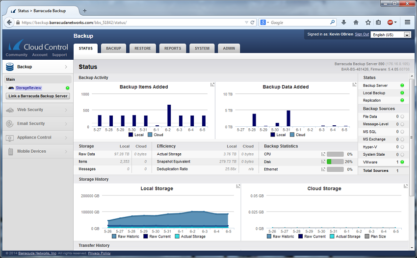The image size is (417, 258).
Task: Click the Ethernet usage 0% progress bar
Action: point(335,169)
